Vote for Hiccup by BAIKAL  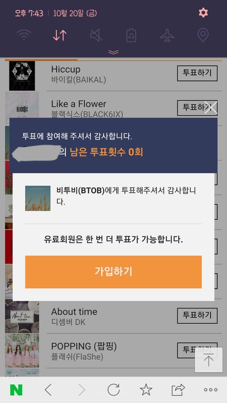pos(197,73)
